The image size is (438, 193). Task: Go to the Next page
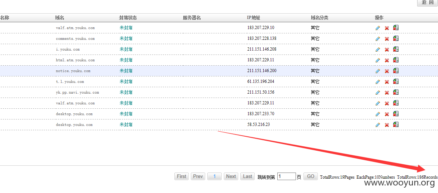[231, 176]
